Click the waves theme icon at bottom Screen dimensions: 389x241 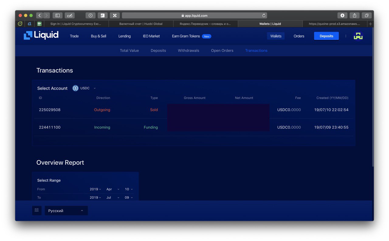37,210
